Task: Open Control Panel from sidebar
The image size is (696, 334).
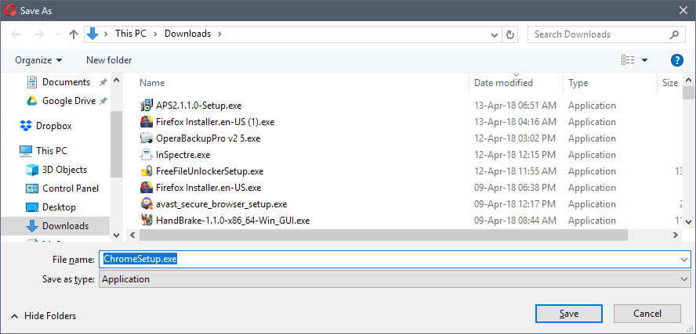Action: pos(70,189)
